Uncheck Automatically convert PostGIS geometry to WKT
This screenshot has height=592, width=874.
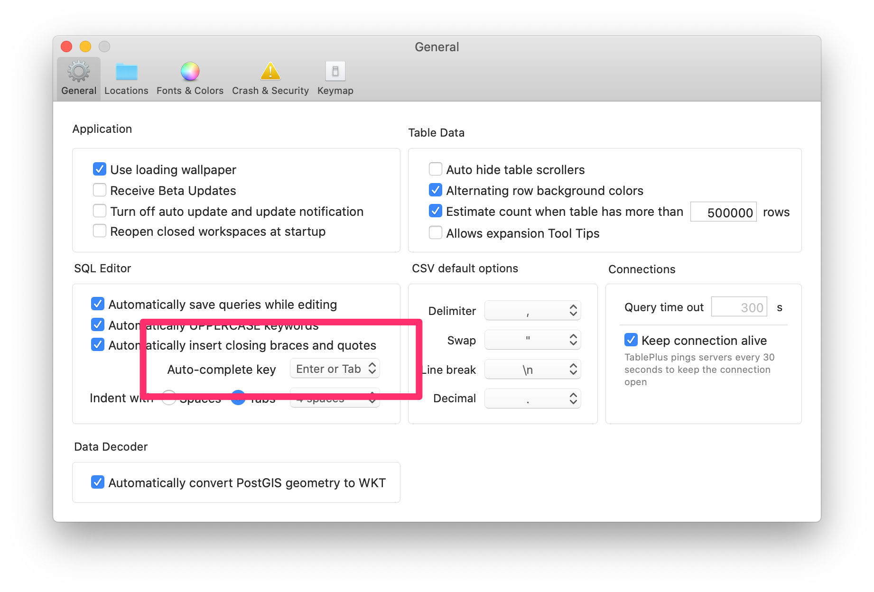coord(97,482)
